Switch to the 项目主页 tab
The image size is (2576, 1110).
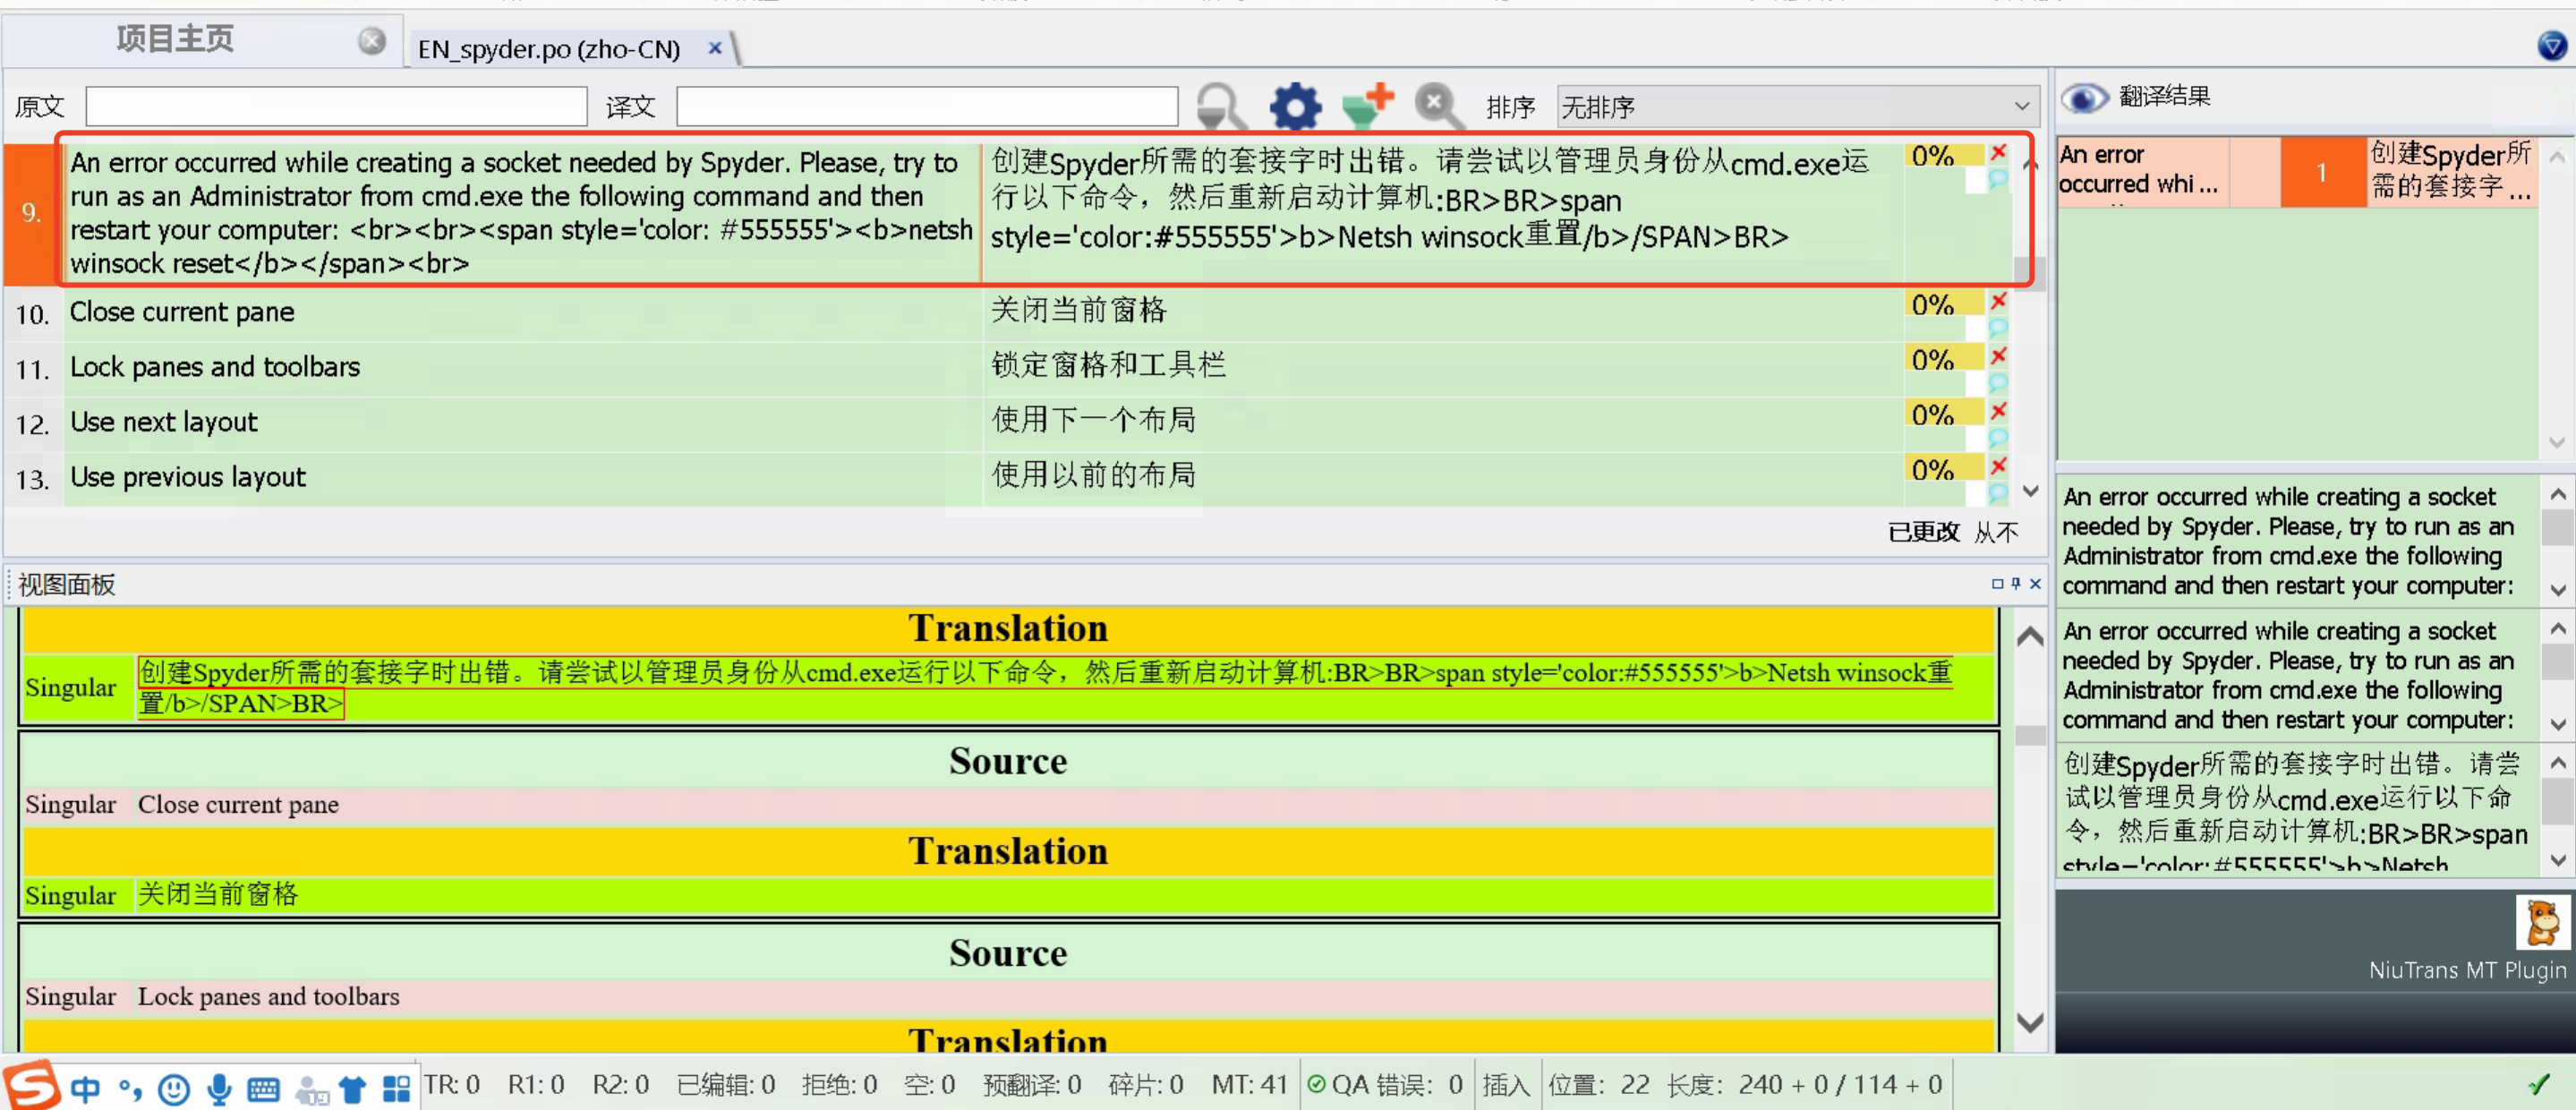click(x=203, y=40)
